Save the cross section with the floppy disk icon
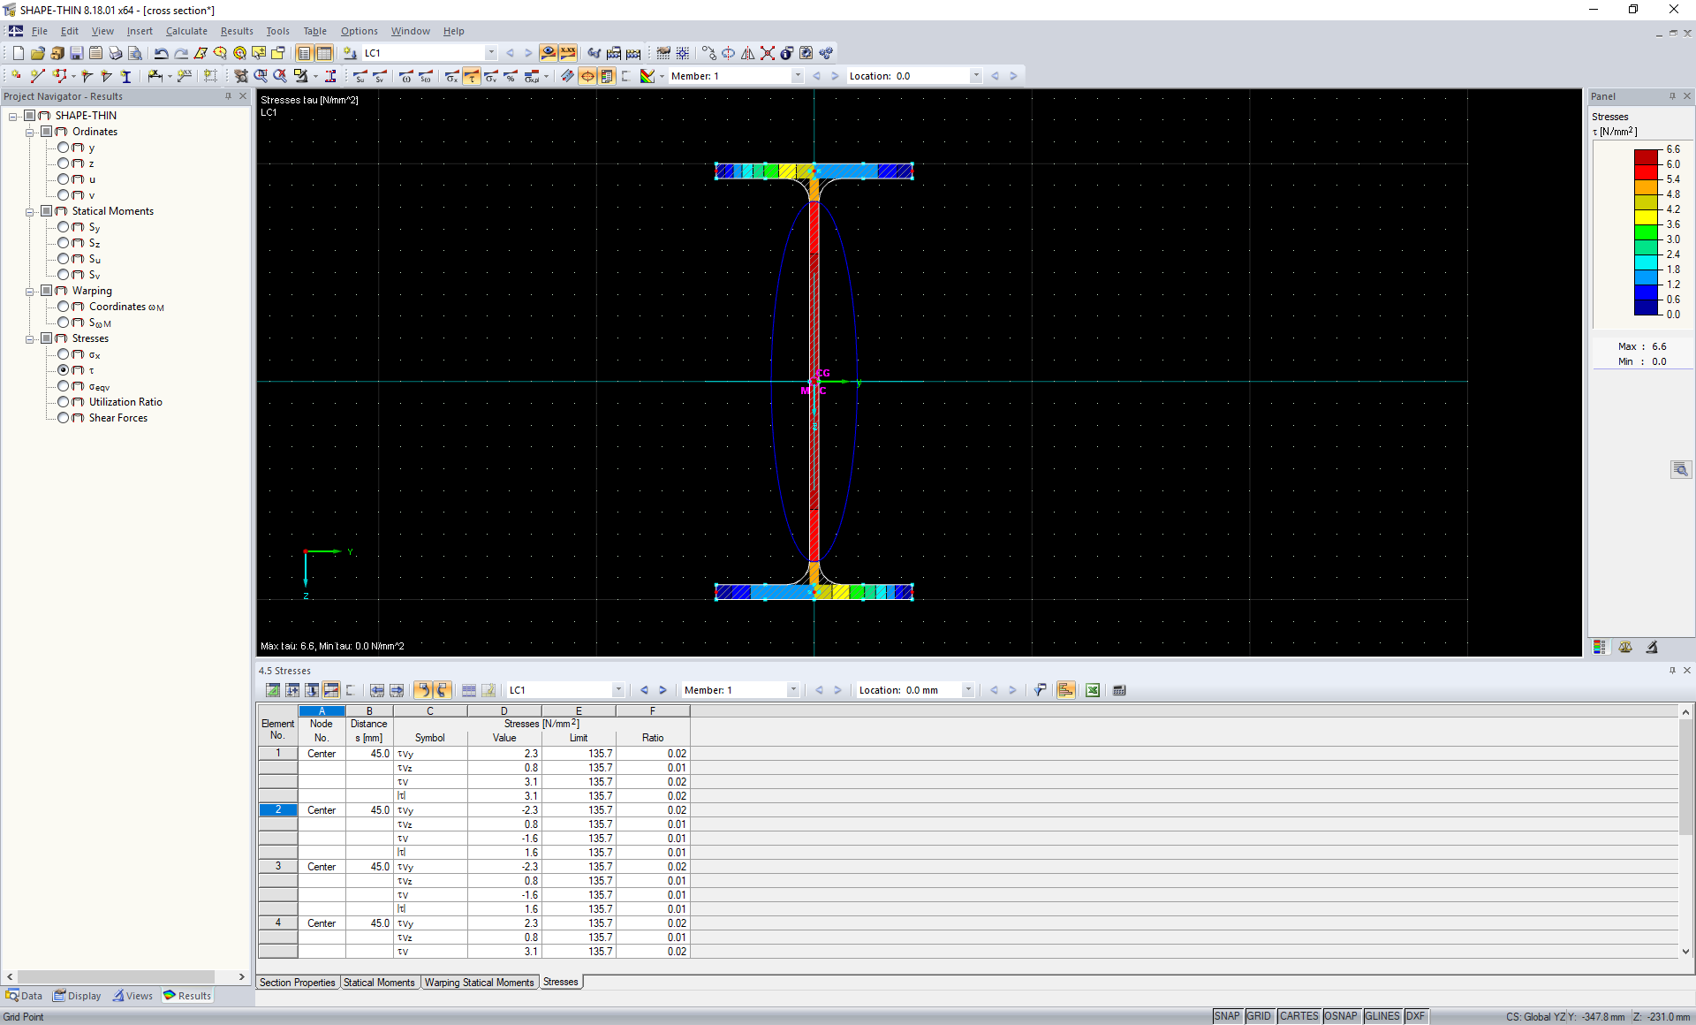 [x=76, y=53]
